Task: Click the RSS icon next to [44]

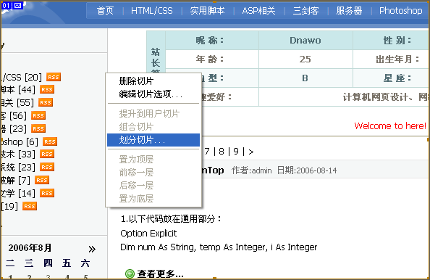Action: pos(47,89)
